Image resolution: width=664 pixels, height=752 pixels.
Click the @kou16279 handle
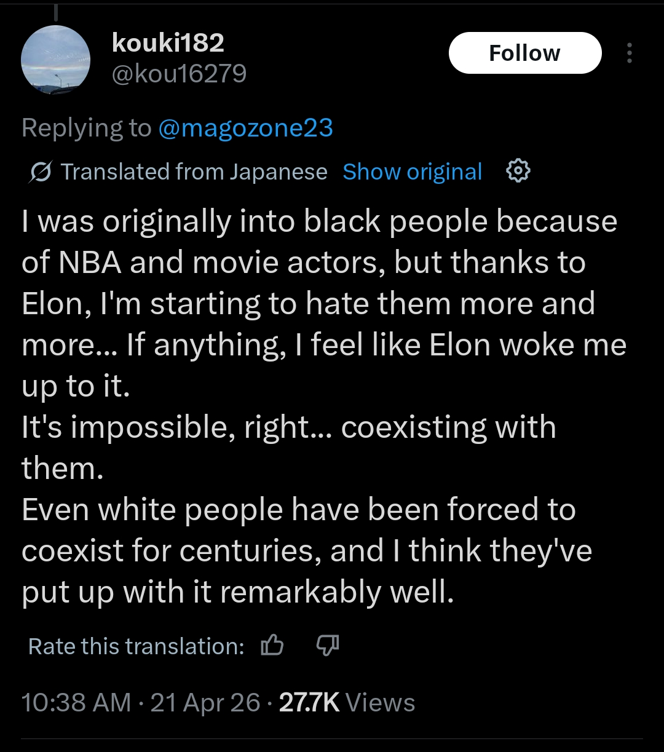coord(179,74)
